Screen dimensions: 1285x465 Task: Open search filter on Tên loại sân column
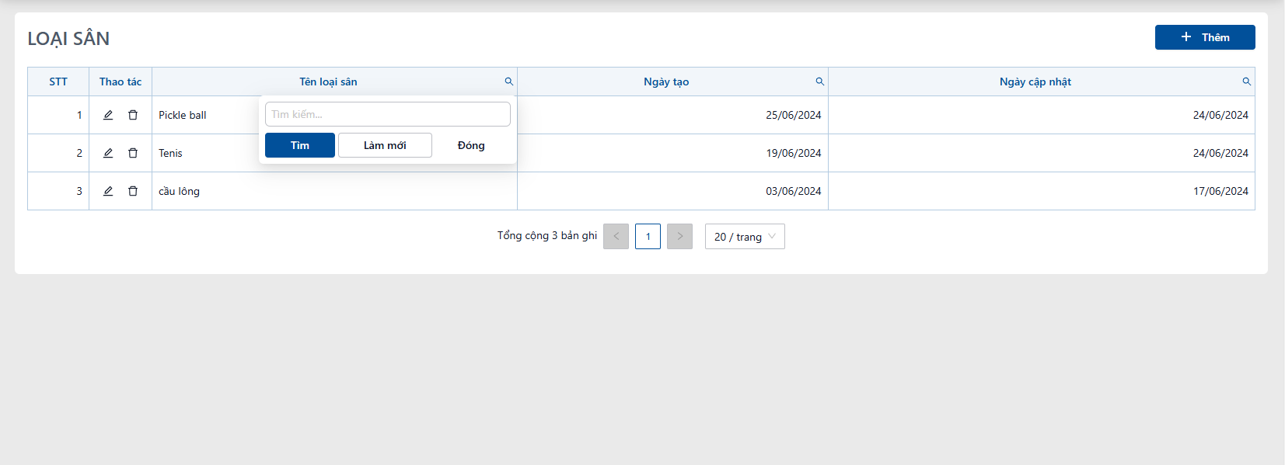coord(509,82)
